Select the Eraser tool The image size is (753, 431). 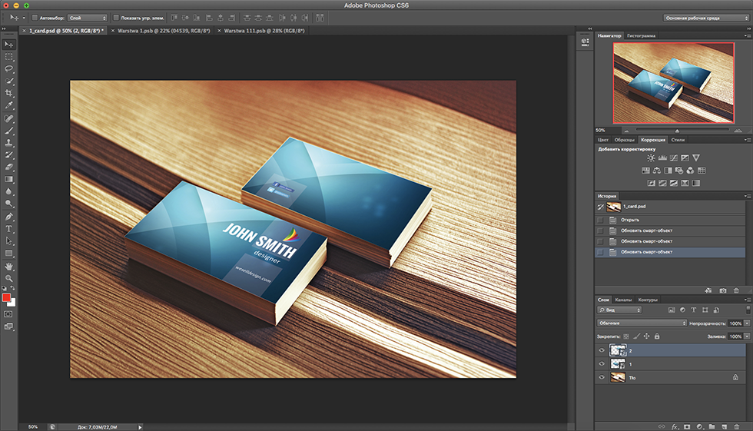[x=9, y=167]
